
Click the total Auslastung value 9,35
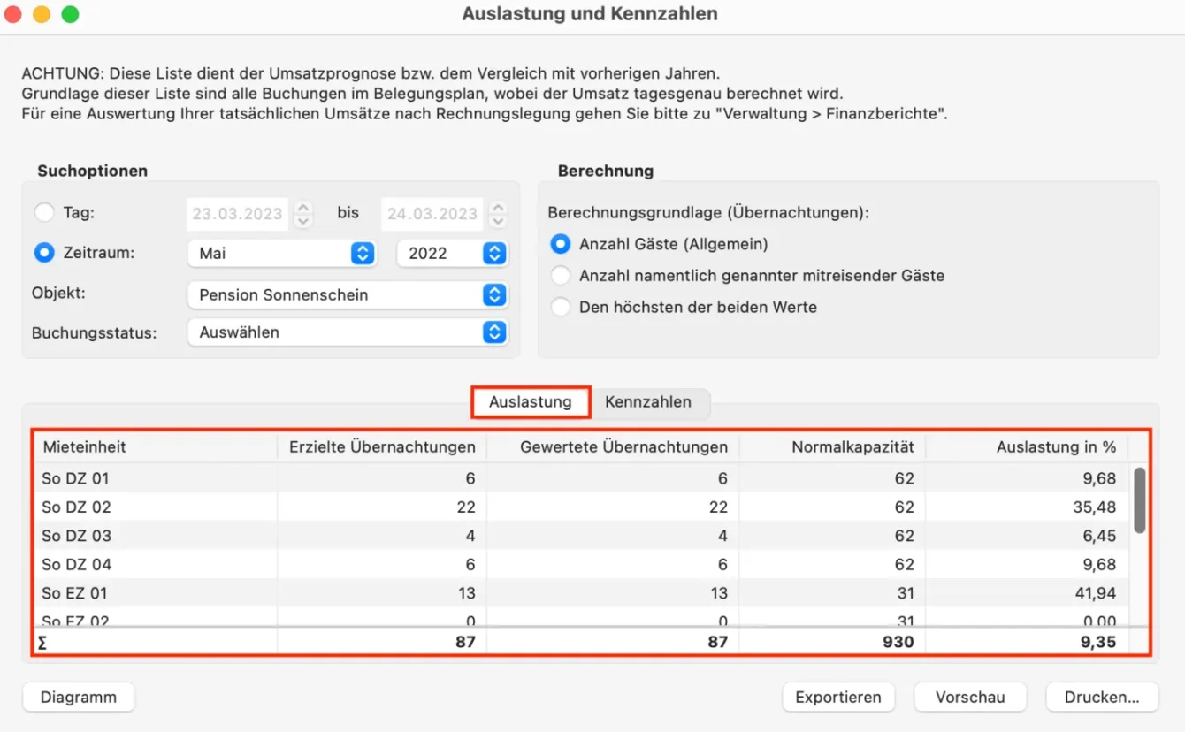point(1098,642)
